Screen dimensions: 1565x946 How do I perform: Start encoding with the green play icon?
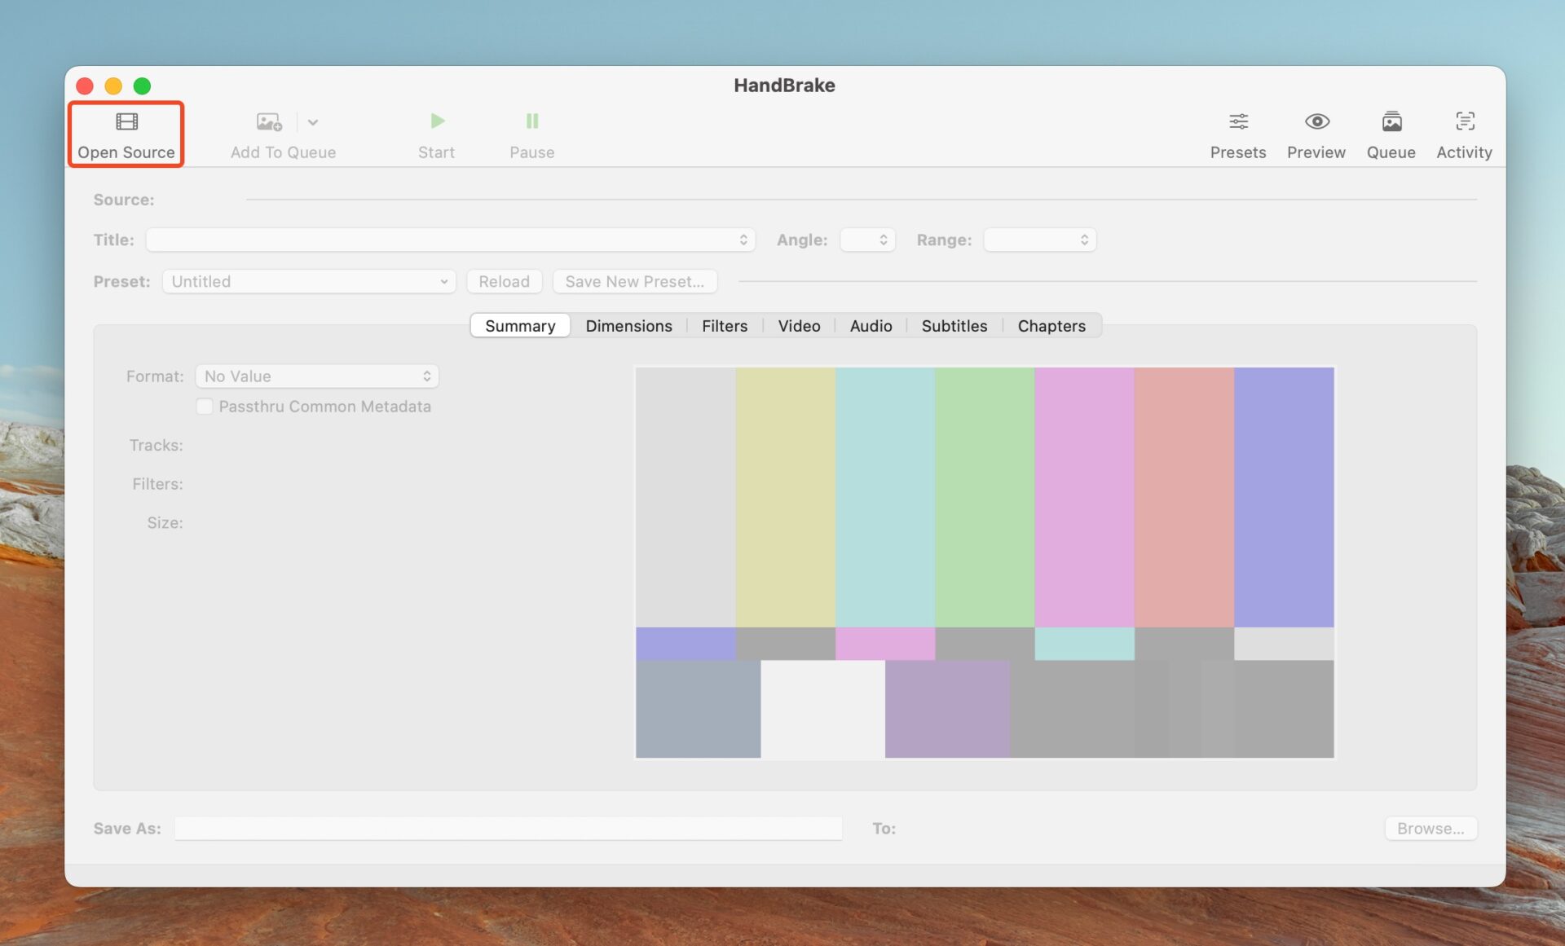click(x=437, y=121)
